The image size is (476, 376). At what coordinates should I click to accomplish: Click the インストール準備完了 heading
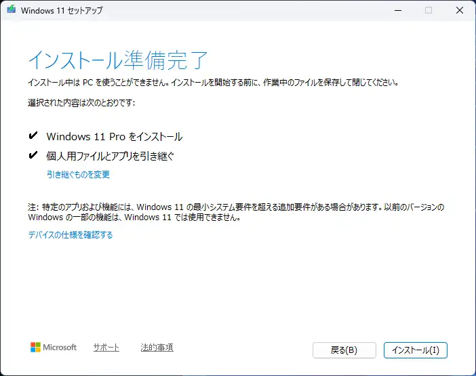point(118,60)
